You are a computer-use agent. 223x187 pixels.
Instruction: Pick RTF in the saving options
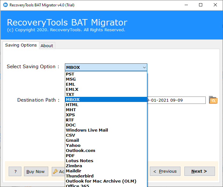[x=106, y=120]
